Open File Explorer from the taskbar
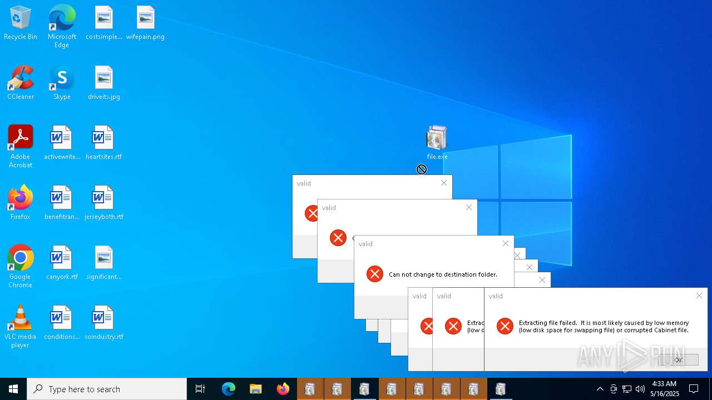The image size is (712, 400). pyautogui.click(x=256, y=389)
